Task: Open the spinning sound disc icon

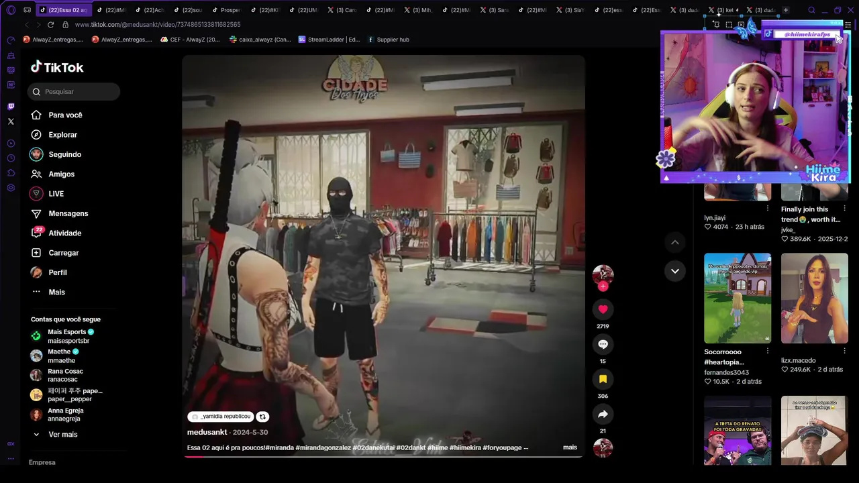Action: (603, 447)
